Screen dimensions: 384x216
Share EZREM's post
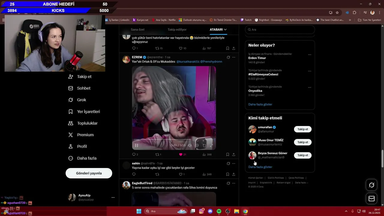[x=234, y=154]
